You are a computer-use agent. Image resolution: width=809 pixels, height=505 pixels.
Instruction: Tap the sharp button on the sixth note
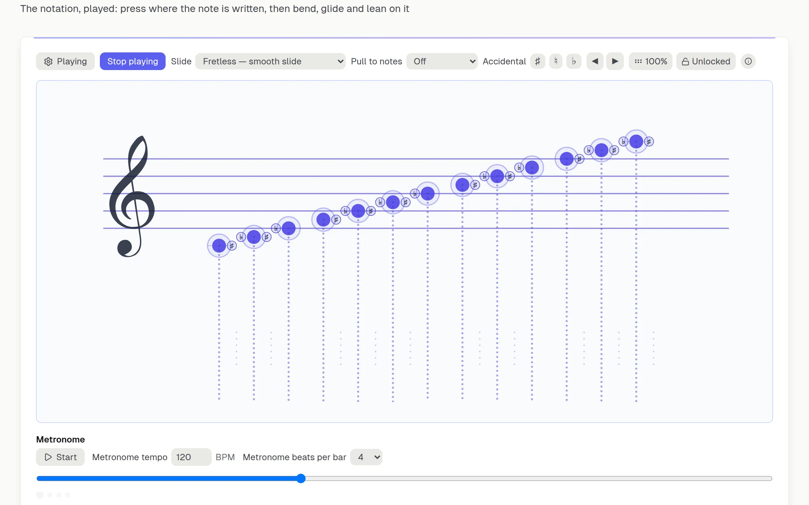(x=405, y=202)
